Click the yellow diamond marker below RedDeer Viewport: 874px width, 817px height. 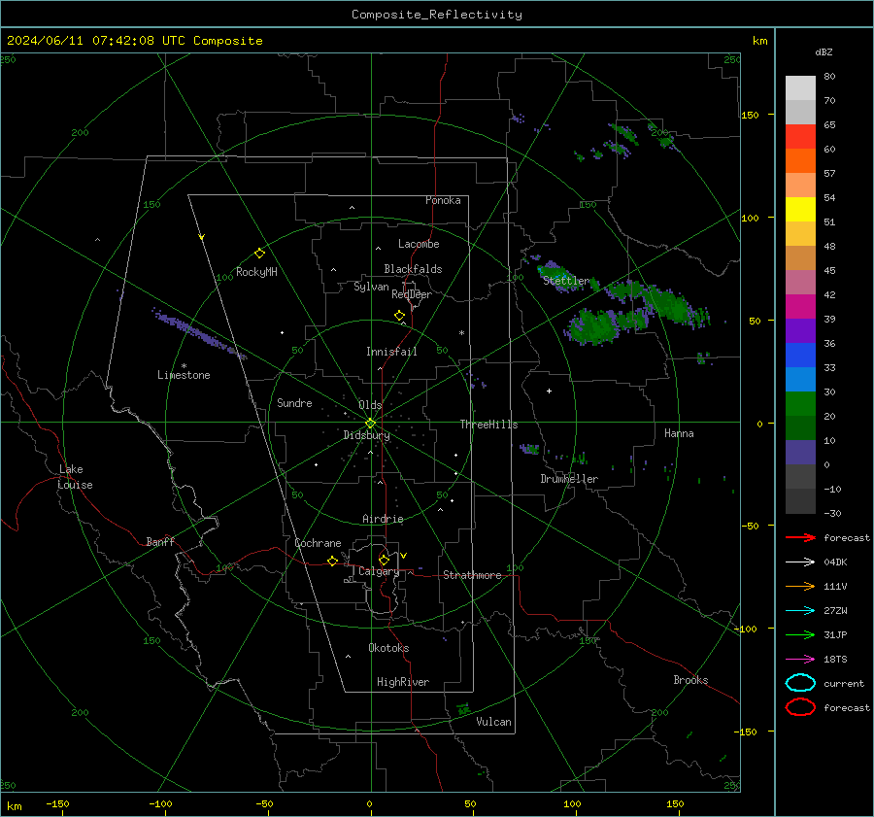coord(399,316)
